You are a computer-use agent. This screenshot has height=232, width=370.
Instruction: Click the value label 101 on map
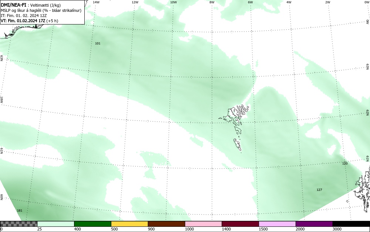[x=98, y=43]
